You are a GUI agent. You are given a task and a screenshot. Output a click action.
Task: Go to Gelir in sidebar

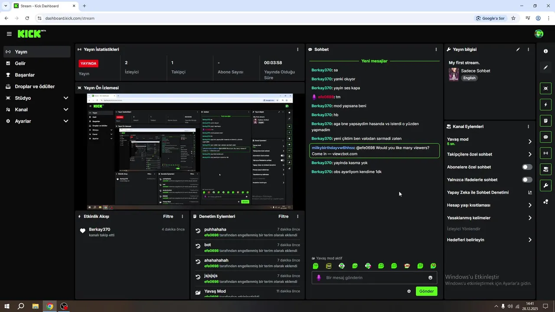(37, 63)
